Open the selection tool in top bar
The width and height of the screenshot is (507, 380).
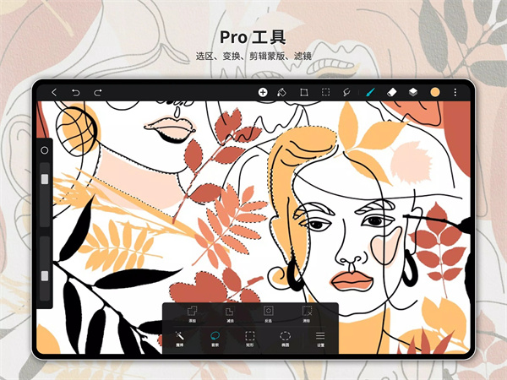pyautogui.click(x=325, y=92)
